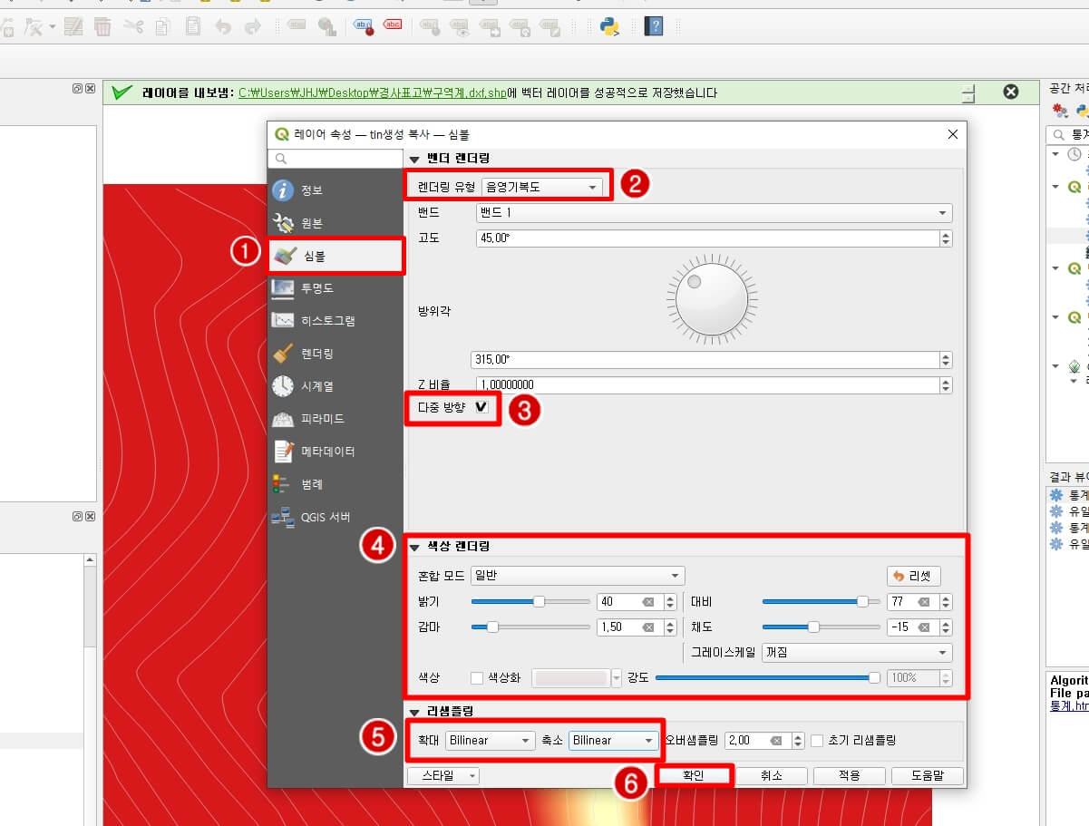This screenshot has width=1089, height=826.
Task: Switch to the 투명도 page
Action: (x=335, y=288)
